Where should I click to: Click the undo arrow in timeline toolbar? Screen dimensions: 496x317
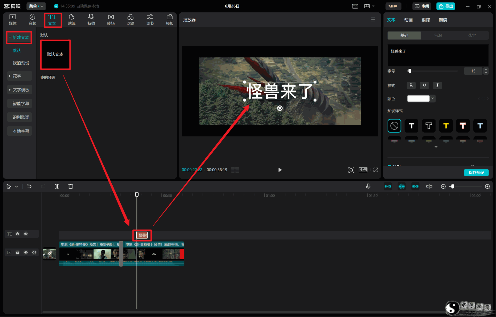(x=29, y=186)
